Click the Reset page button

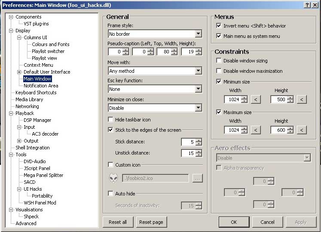151,222
